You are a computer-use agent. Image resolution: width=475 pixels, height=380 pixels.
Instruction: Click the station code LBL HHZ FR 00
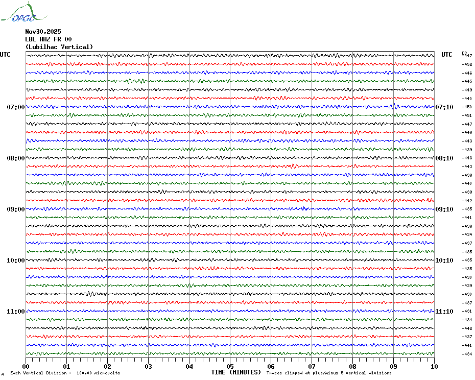pos(49,39)
